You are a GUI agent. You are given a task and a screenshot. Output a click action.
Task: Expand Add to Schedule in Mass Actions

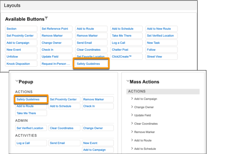point(132,148)
